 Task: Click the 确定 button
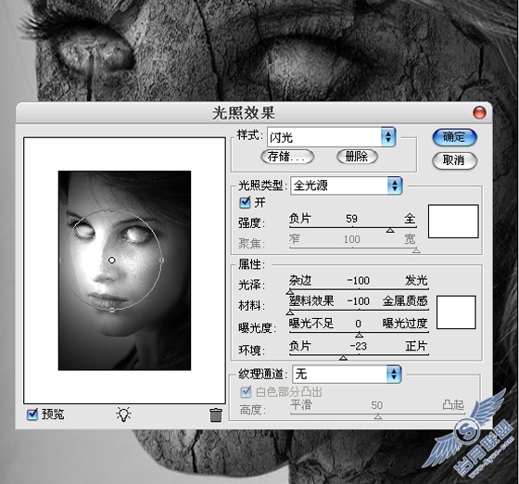coord(454,136)
